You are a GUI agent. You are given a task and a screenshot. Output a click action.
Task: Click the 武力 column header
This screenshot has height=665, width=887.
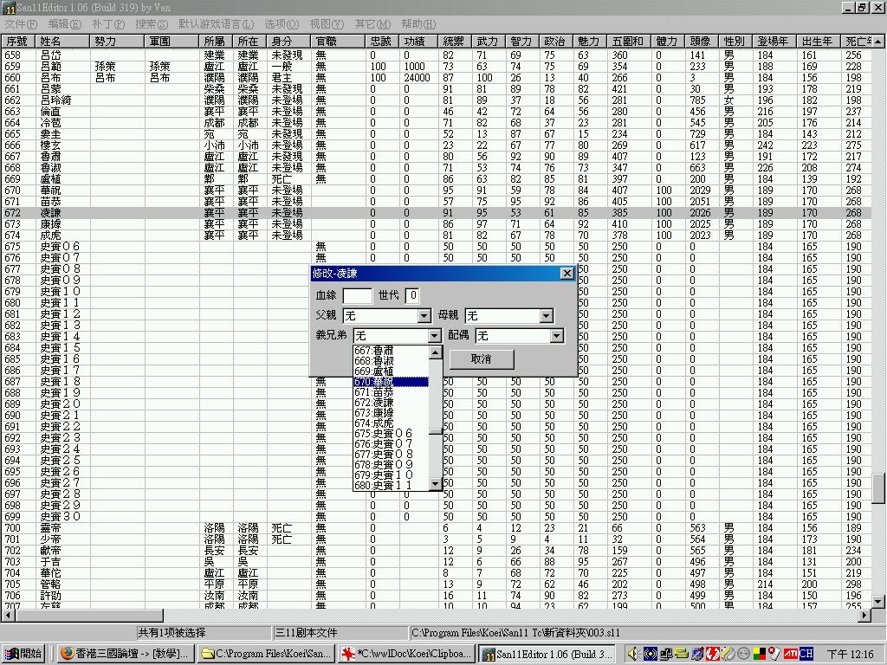point(488,41)
